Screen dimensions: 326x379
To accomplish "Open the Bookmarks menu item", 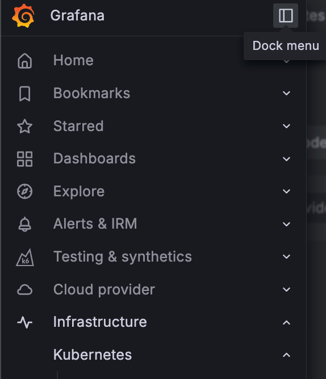I will [x=92, y=93].
